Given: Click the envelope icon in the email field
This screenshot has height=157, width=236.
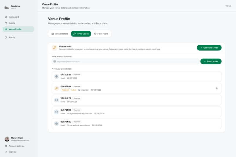Looking at the screenshot, I should pyautogui.click(x=55, y=61).
